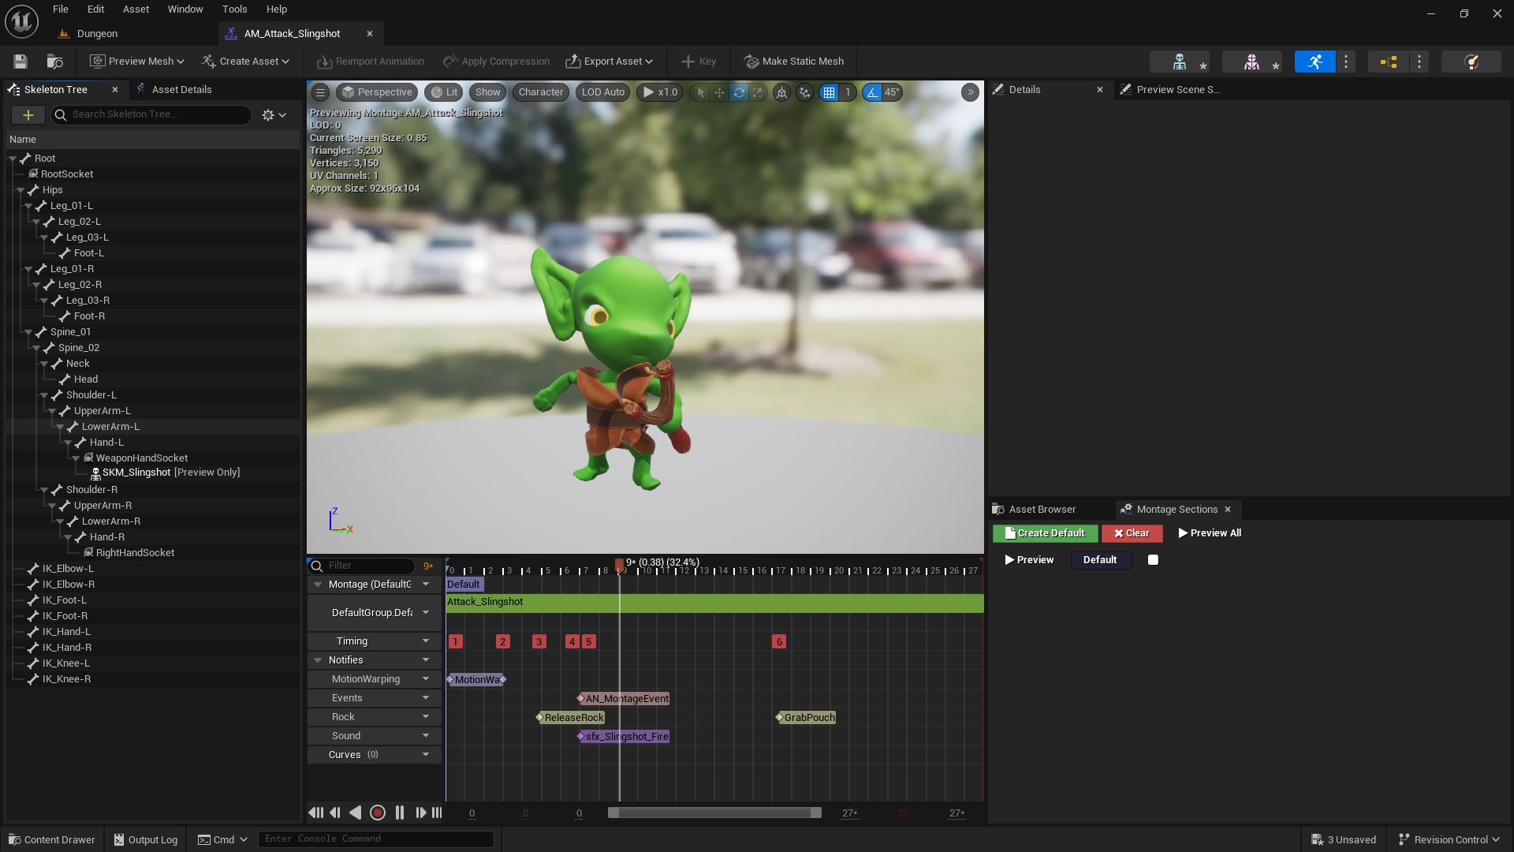Jump to the end of the montage timeline

point(437,813)
